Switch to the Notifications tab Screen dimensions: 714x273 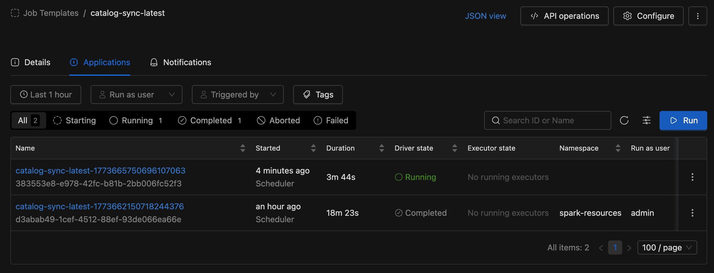[181, 62]
